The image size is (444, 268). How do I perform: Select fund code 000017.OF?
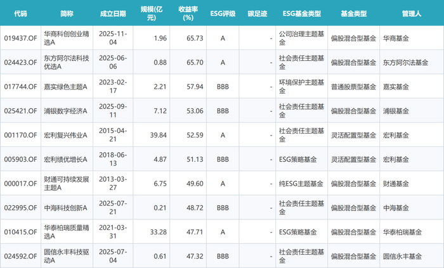click(x=20, y=184)
